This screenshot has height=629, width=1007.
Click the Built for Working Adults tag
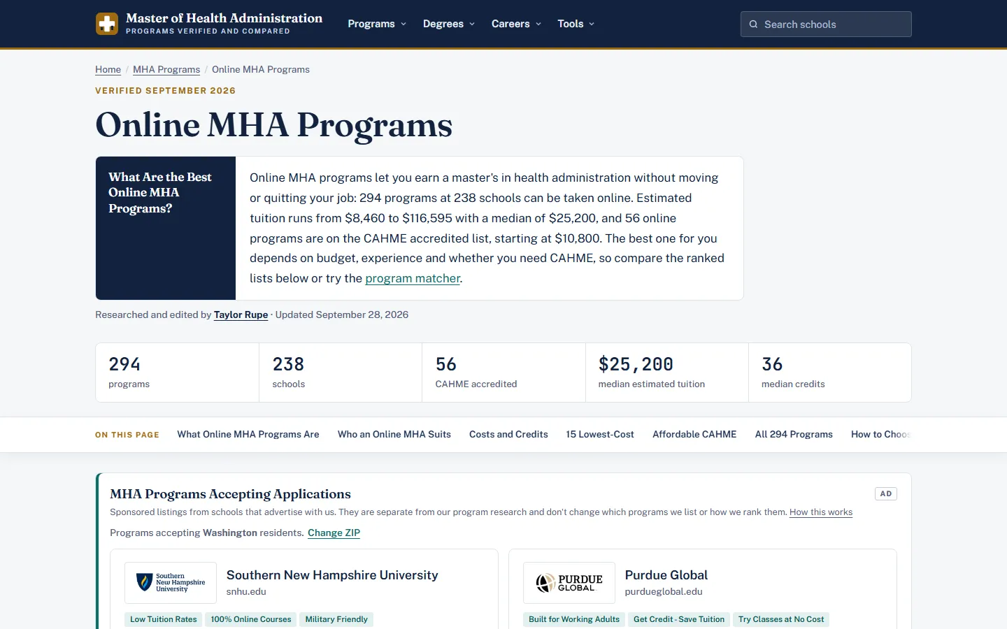click(x=574, y=619)
